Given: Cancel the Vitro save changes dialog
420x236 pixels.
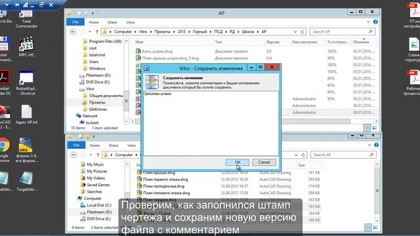Looking at the screenshot, I should (x=264, y=162).
